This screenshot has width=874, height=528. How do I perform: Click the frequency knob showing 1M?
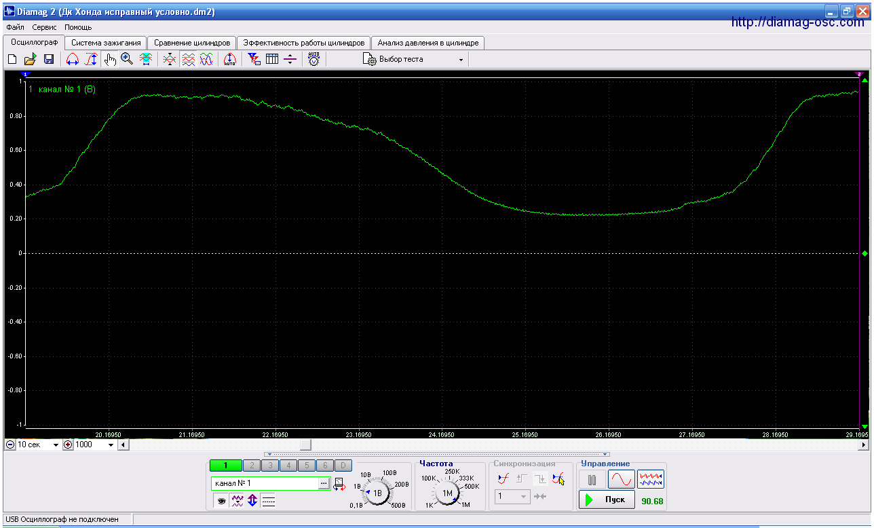point(448,493)
